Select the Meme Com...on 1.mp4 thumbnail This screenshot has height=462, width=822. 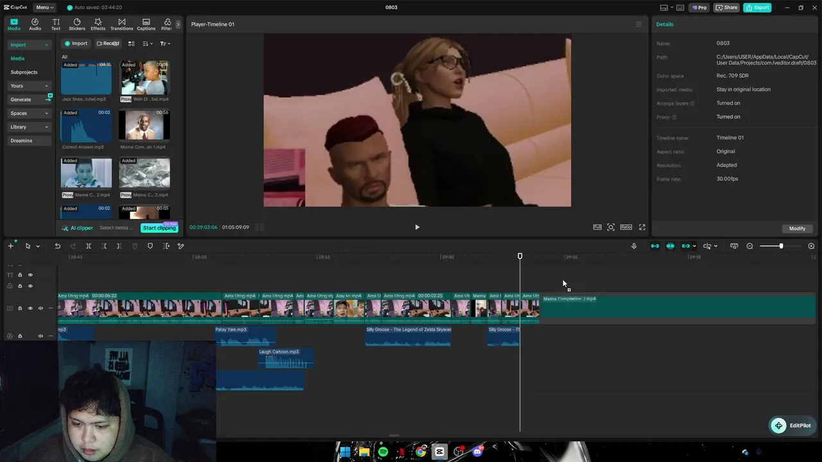point(144,126)
